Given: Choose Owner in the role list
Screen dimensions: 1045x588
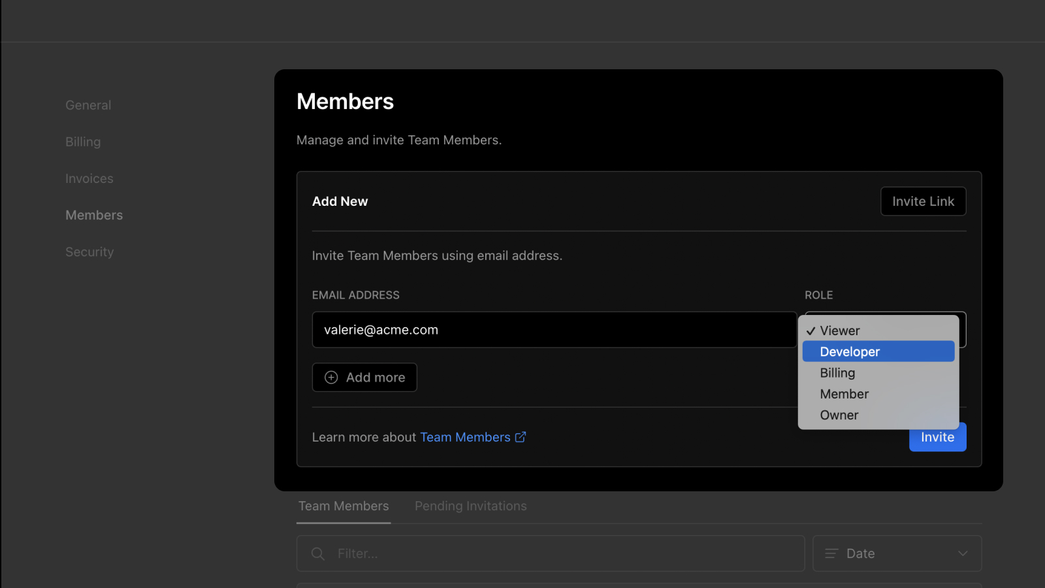Looking at the screenshot, I should [839, 415].
